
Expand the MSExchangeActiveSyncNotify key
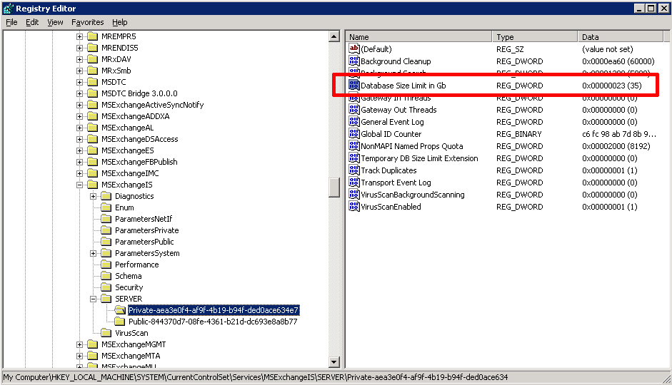pos(79,105)
